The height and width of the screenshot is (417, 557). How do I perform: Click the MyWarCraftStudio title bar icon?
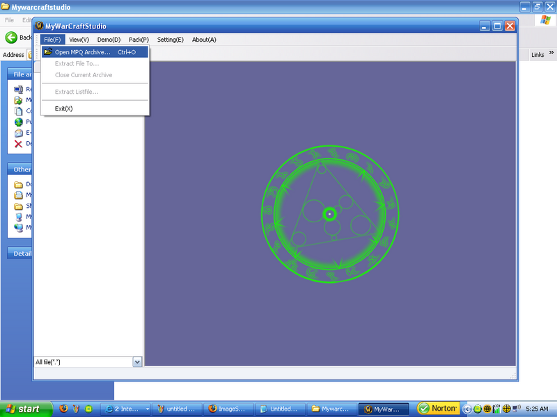coord(40,26)
